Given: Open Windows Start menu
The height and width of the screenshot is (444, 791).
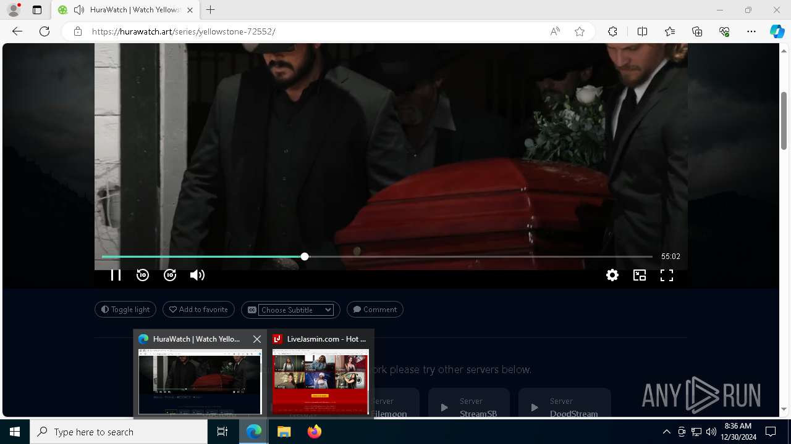Looking at the screenshot, I should click(15, 432).
